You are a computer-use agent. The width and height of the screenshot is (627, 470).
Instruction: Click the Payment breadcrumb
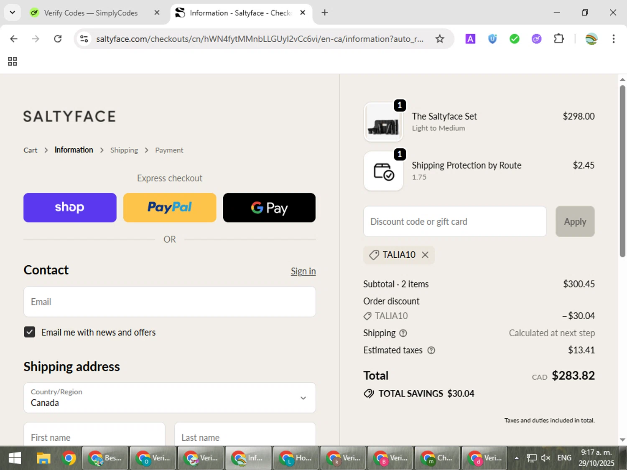pyautogui.click(x=169, y=150)
